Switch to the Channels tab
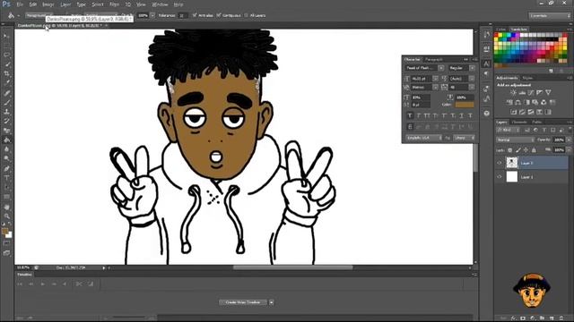 coord(519,122)
